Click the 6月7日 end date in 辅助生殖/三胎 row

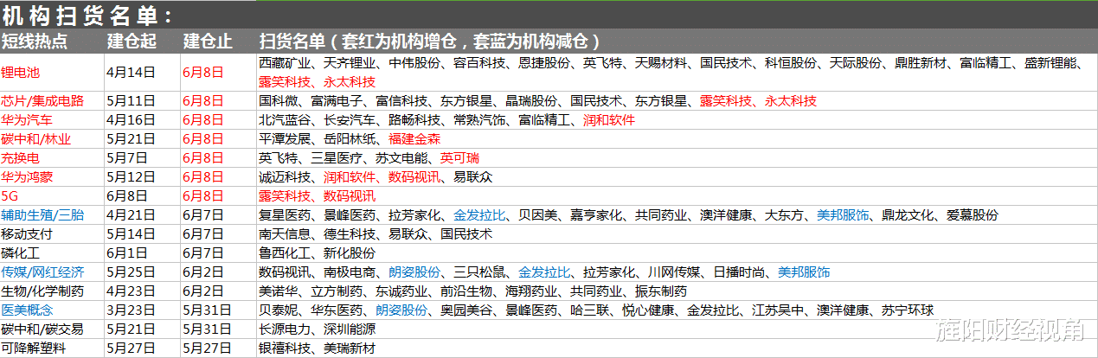click(202, 214)
